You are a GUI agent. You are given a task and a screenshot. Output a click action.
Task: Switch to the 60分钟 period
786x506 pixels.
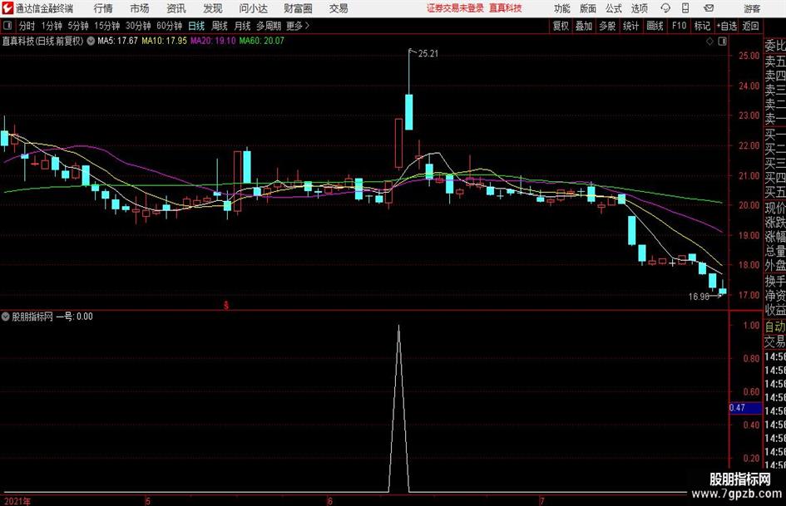coord(169,26)
